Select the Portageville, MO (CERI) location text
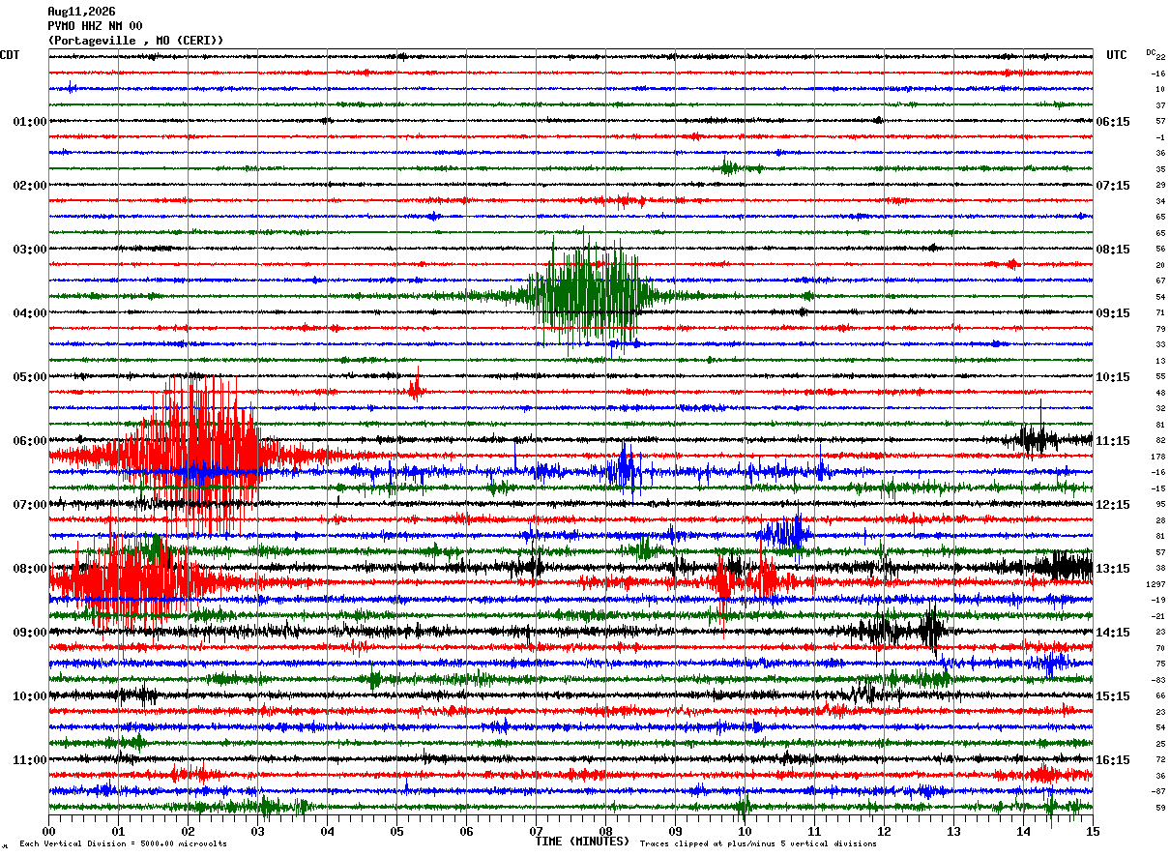The width and height of the screenshot is (1170, 857). pyautogui.click(x=135, y=41)
